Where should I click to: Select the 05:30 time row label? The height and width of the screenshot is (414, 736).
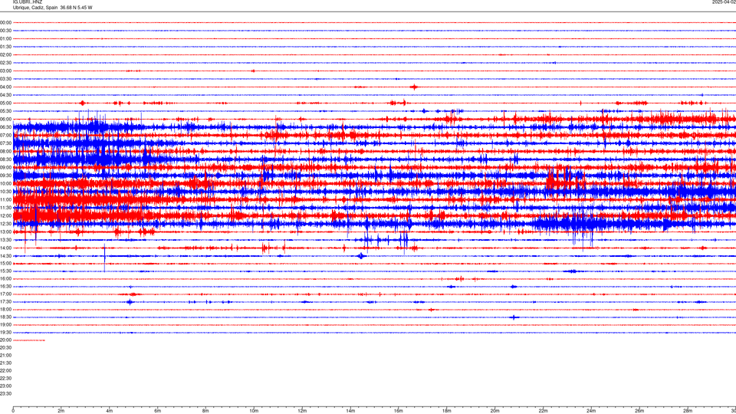click(5, 111)
